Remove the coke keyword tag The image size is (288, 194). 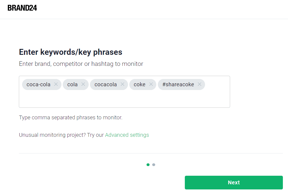click(x=151, y=84)
